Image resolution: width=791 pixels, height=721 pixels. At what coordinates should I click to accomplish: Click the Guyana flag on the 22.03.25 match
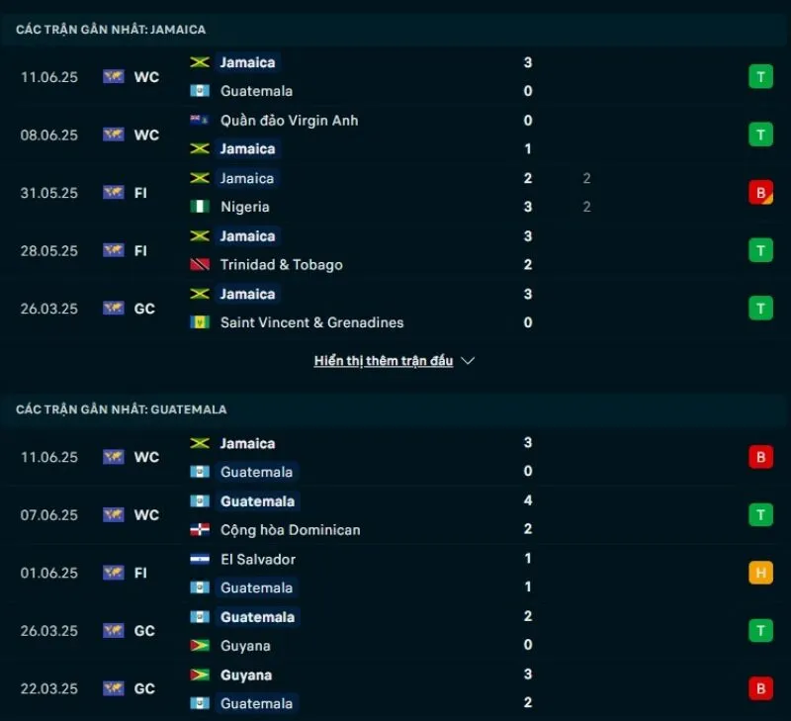coord(200,676)
